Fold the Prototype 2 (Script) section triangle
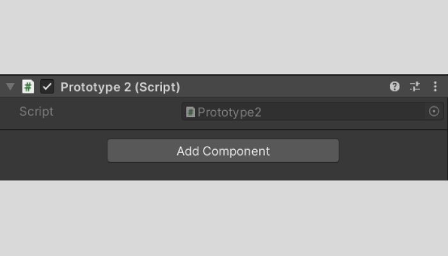The width and height of the screenshot is (448, 256). pyautogui.click(x=10, y=86)
